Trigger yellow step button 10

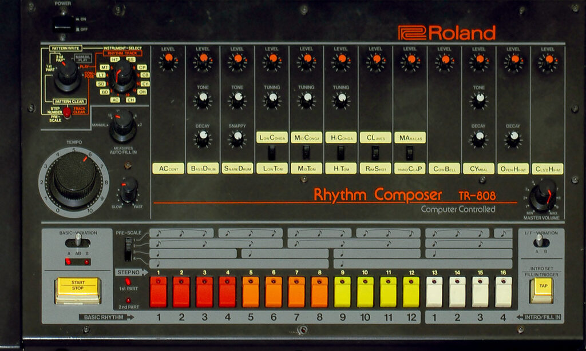(x=365, y=292)
